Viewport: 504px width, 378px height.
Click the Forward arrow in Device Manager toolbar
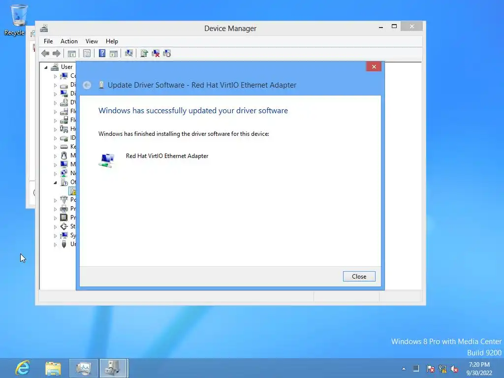tap(57, 53)
